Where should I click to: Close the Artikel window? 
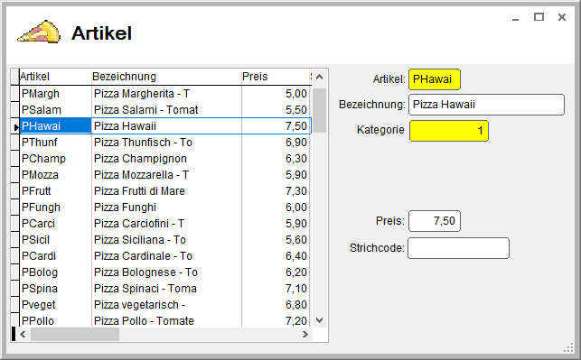(x=562, y=17)
